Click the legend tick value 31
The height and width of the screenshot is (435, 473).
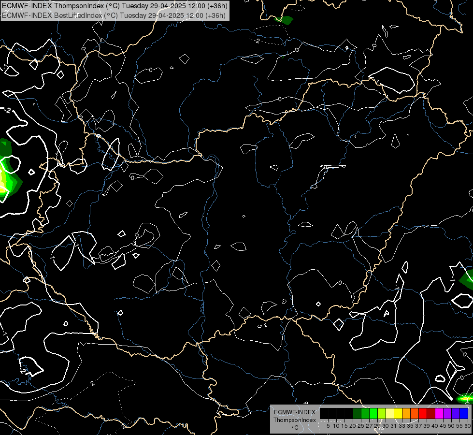[394, 426]
